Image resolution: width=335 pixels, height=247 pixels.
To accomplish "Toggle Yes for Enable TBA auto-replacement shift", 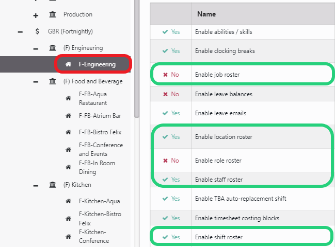I will (x=171, y=199).
